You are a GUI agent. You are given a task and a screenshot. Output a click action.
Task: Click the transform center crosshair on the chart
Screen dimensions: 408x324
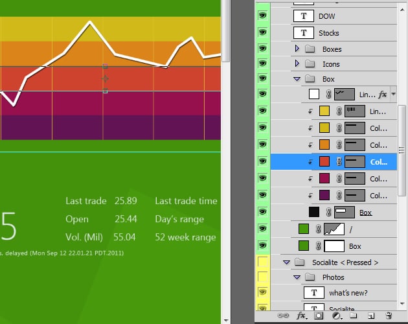[x=105, y=78]
